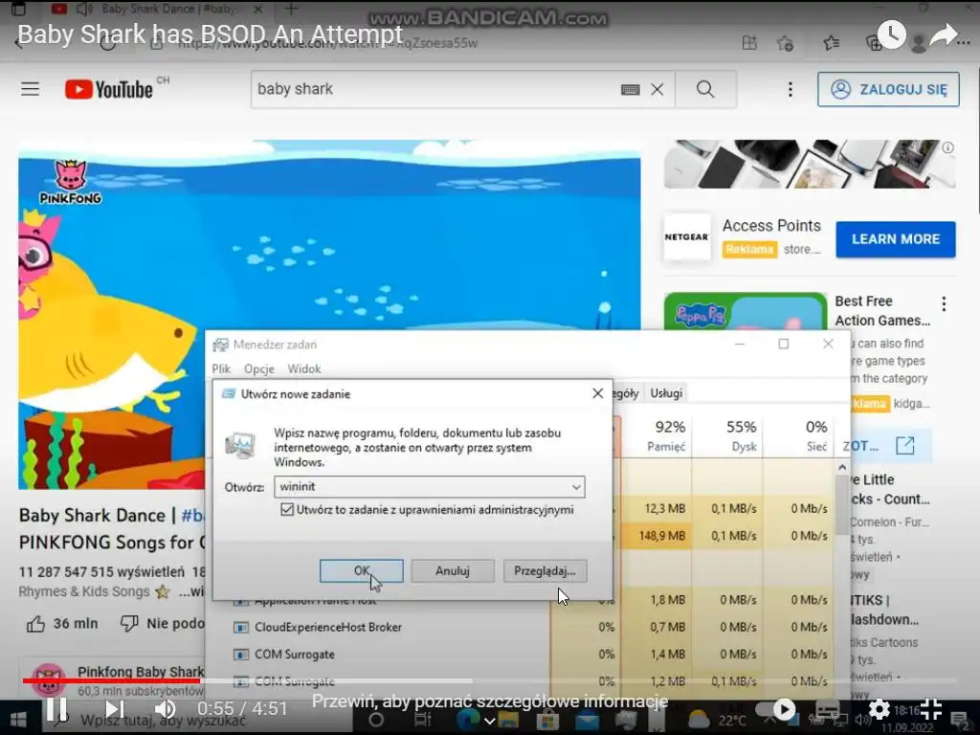Click the down chevron below the scroll hint
The width and height of the screenshot is (980, 735).
coord(489,721)
